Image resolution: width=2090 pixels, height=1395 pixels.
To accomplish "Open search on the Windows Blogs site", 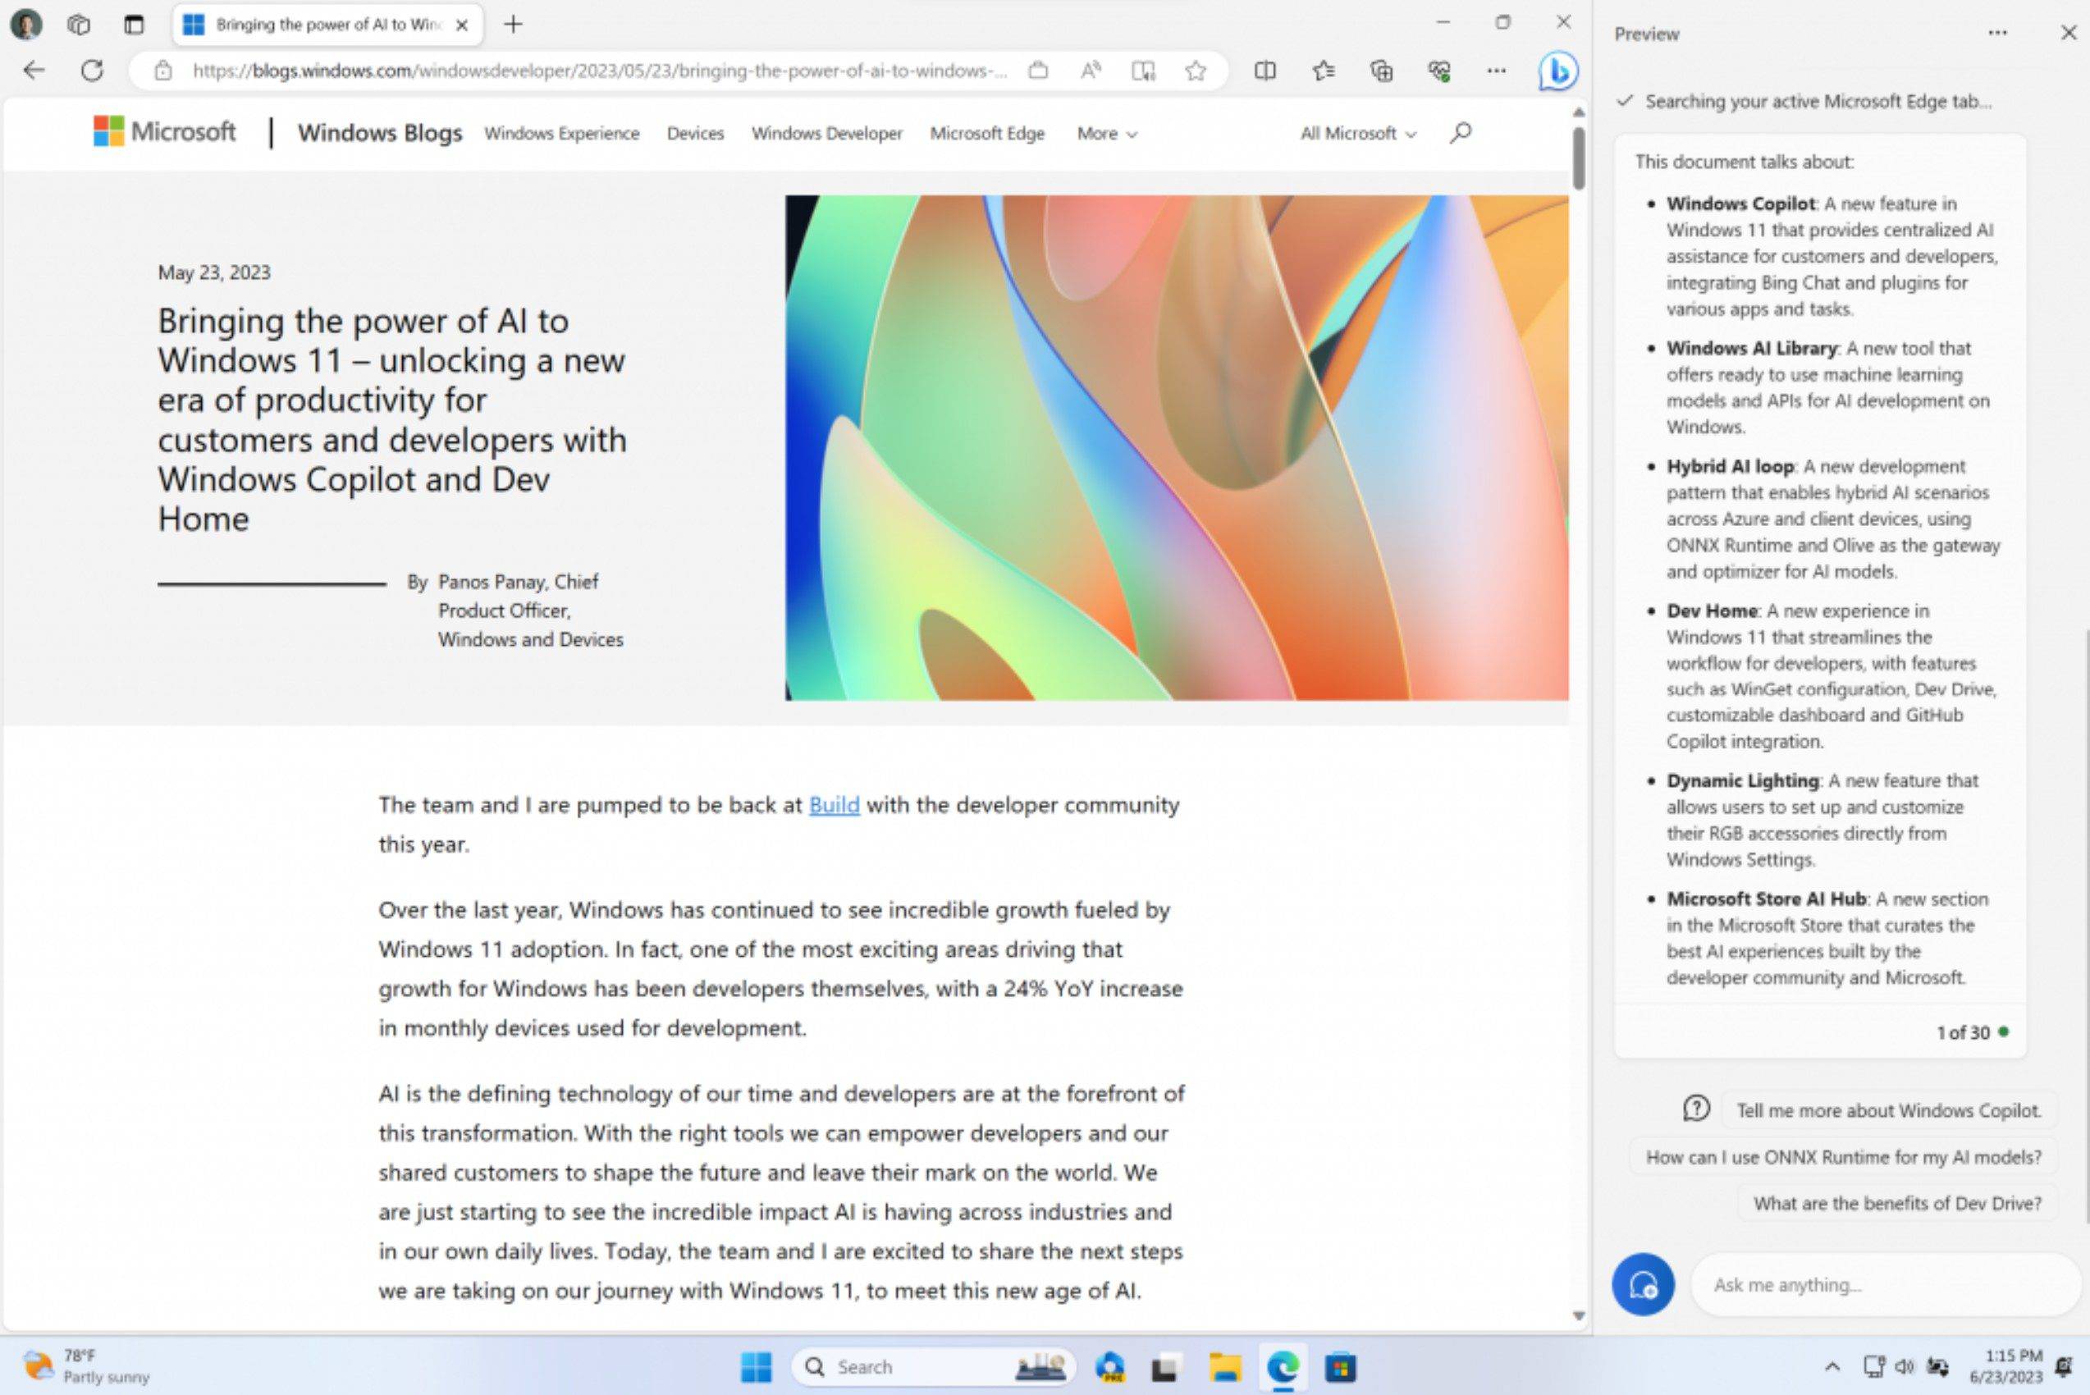I will (x=1460, y=134).
